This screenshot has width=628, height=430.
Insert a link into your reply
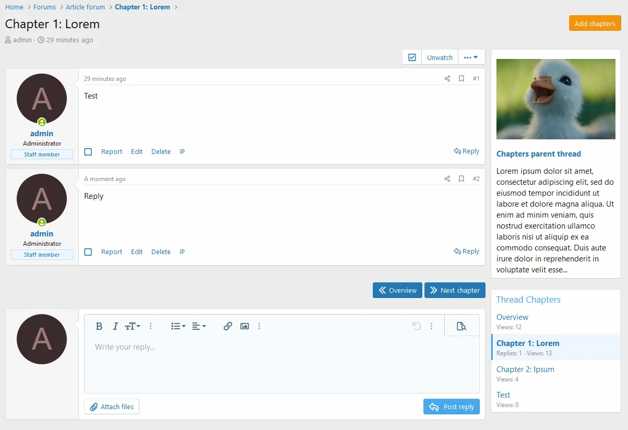pos(228,326)
